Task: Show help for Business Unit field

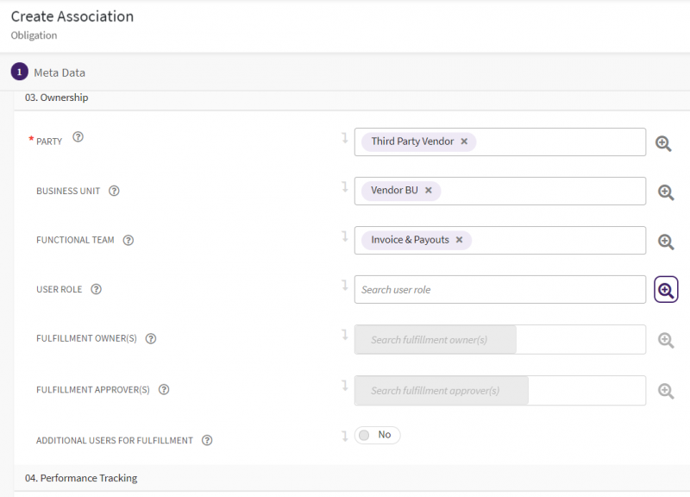Action: tap(114, 191)
